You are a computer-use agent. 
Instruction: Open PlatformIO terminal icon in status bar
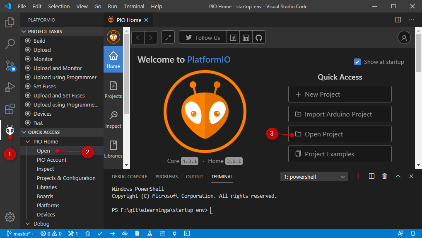click(x=187, y=233)
